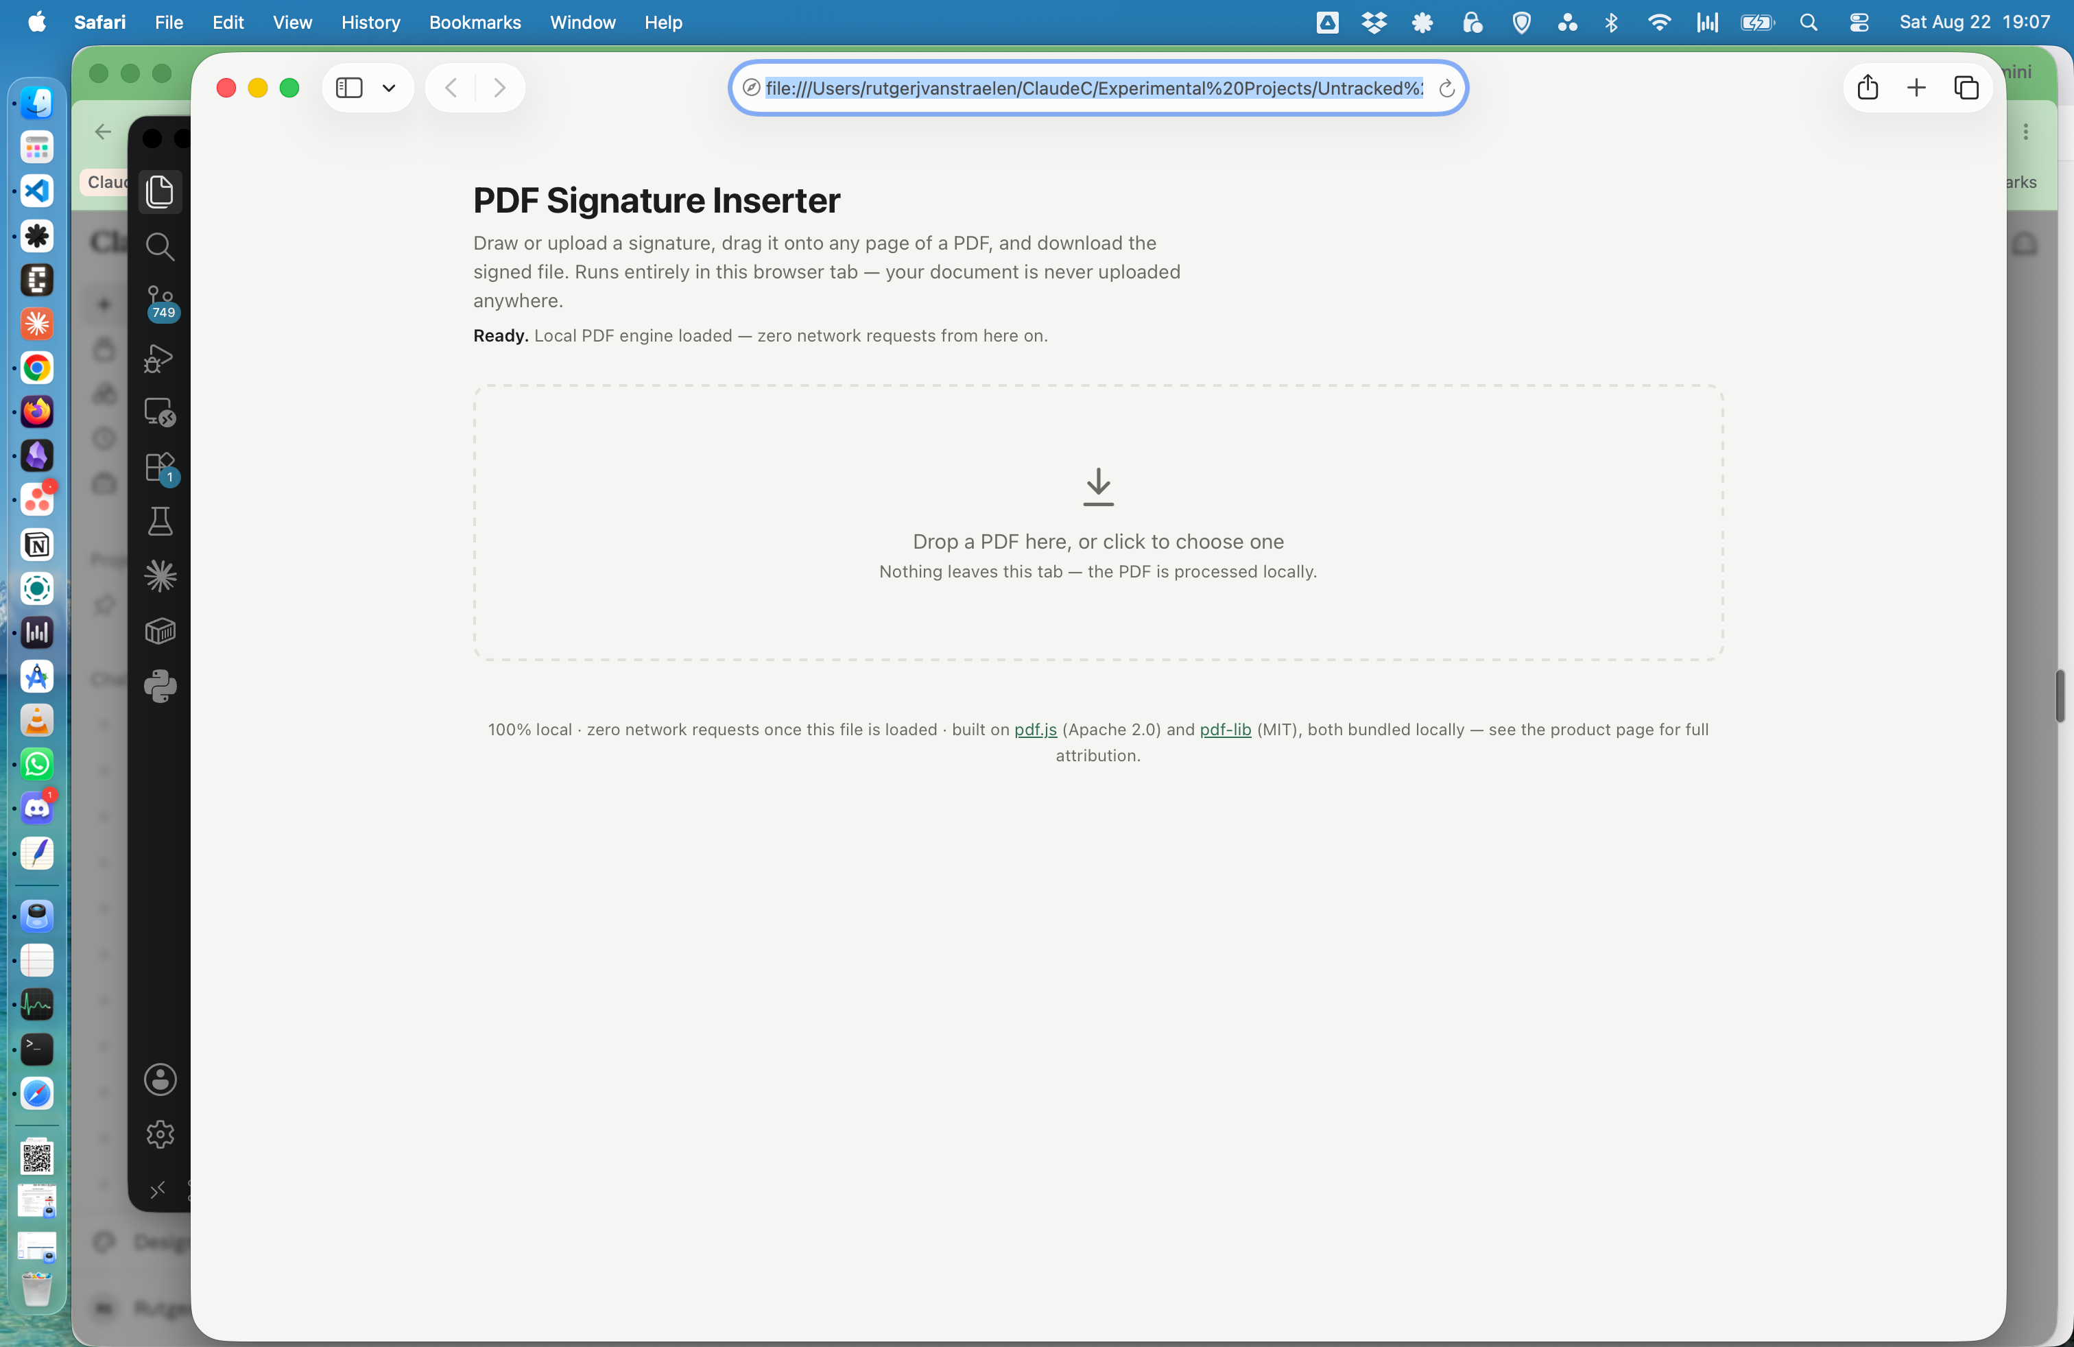Open Firefox from the Dock
The height and width of the screenshot is (1347, 2074).
point(36,412)
